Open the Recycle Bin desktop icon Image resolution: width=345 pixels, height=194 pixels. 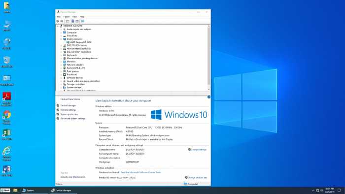7,62
